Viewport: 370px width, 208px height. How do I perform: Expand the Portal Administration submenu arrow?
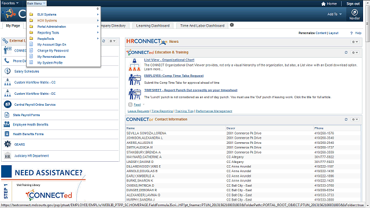[x=98, y=27]
